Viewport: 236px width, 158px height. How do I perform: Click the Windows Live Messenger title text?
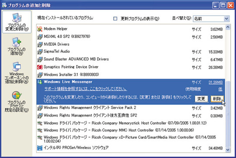pos(68,82)
